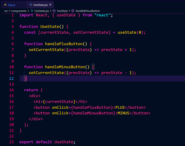
Task: Click the closing brace on line 12
Action: pos(25,79)
